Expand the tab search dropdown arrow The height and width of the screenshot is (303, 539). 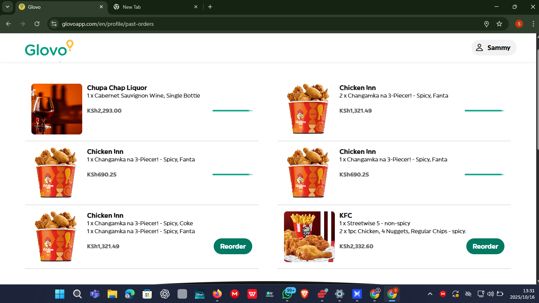point(7,7)
